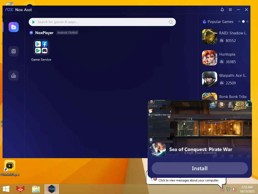This screenshot has width=258, height=194.
Task: Click Sea of Conquest round game icon
Action: 158,149
